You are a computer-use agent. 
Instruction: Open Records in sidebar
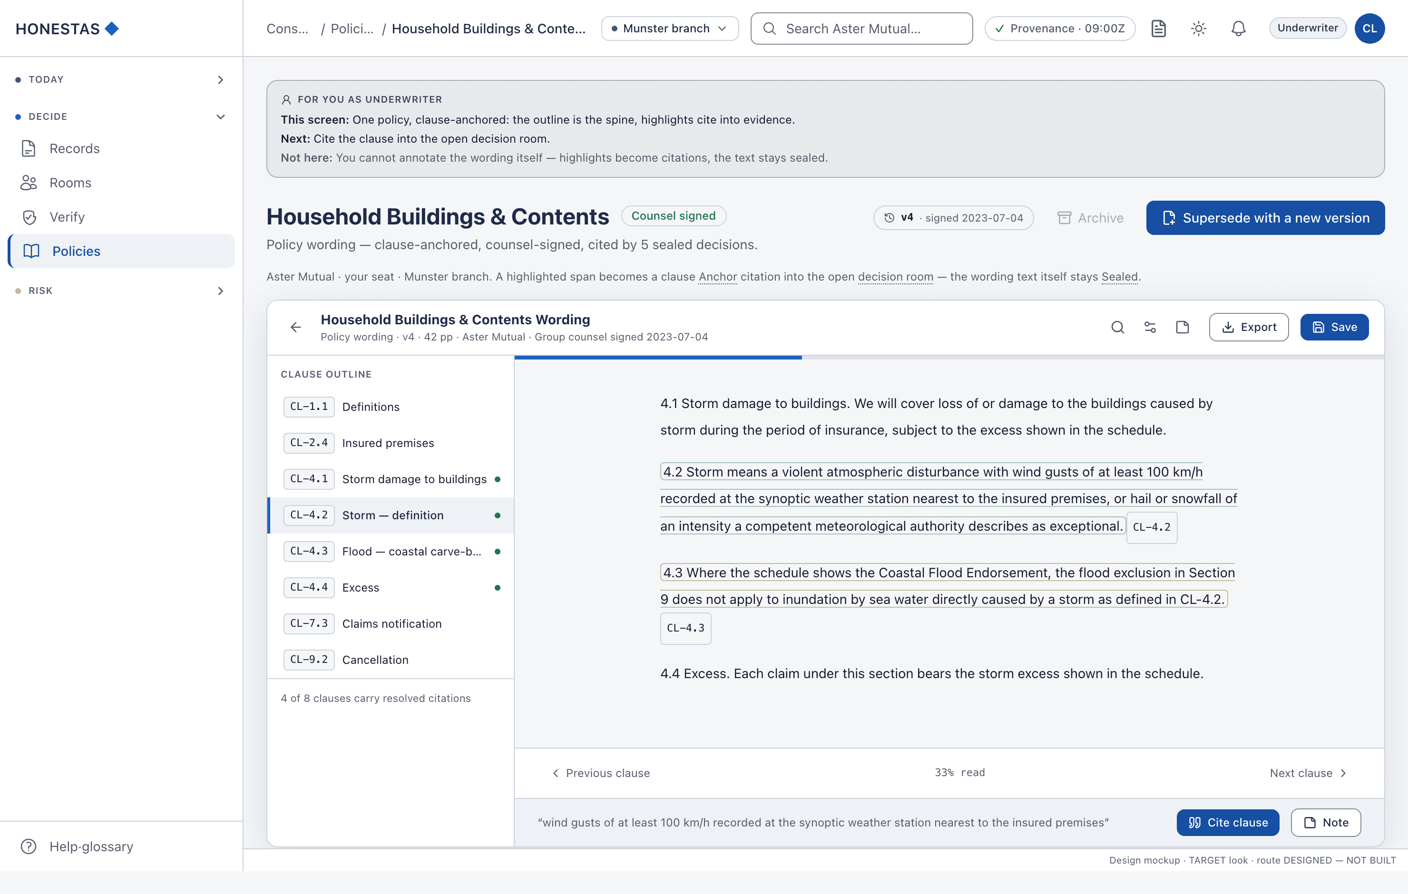[121, 148]
